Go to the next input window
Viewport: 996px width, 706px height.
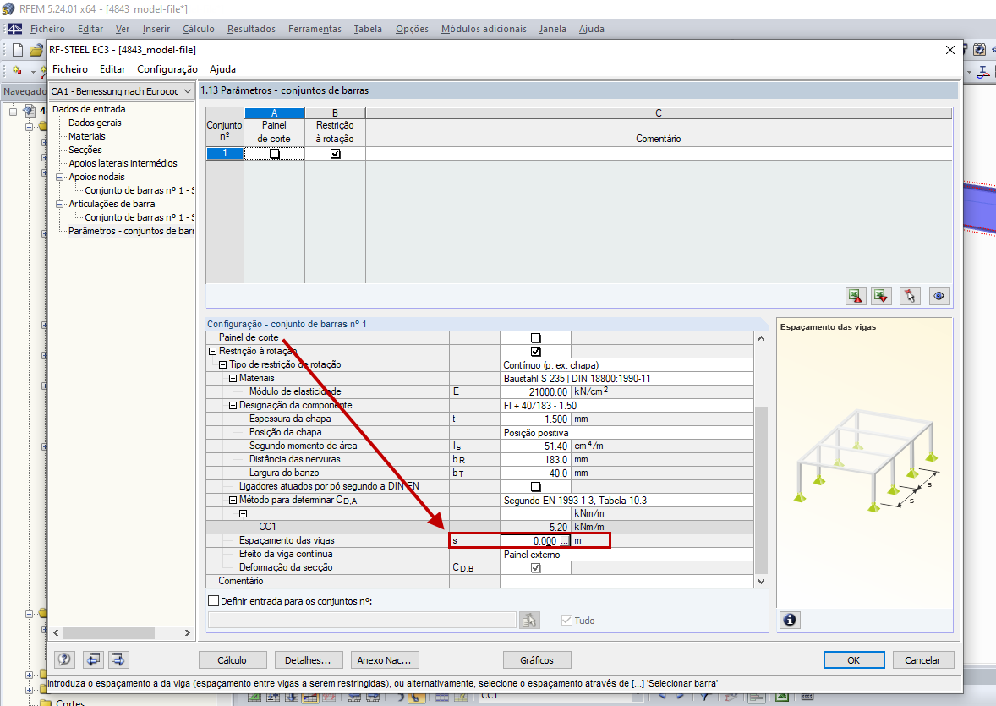pyautogui.click(x=118, y=659)
